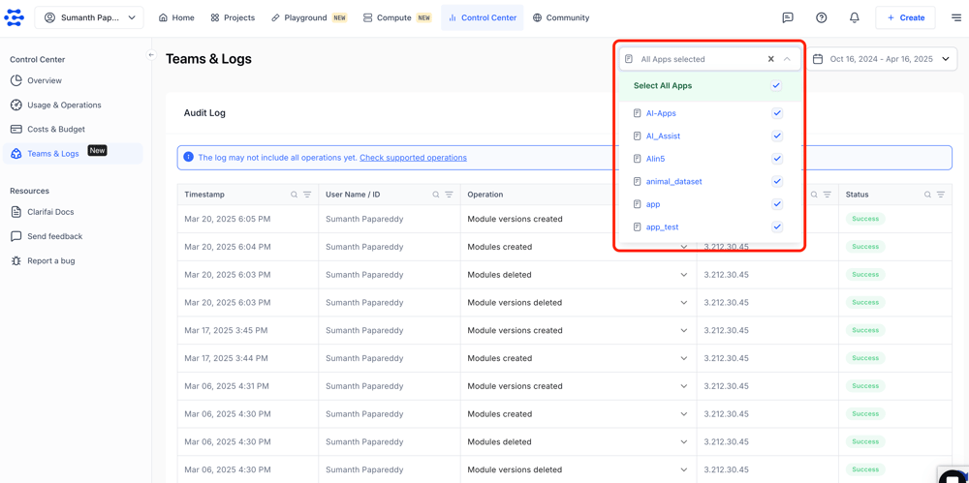The height and width of the screenshot is (483, 969).
Task: Toggle the Select All Apps checkbox
Action: [x=776, y=86]
